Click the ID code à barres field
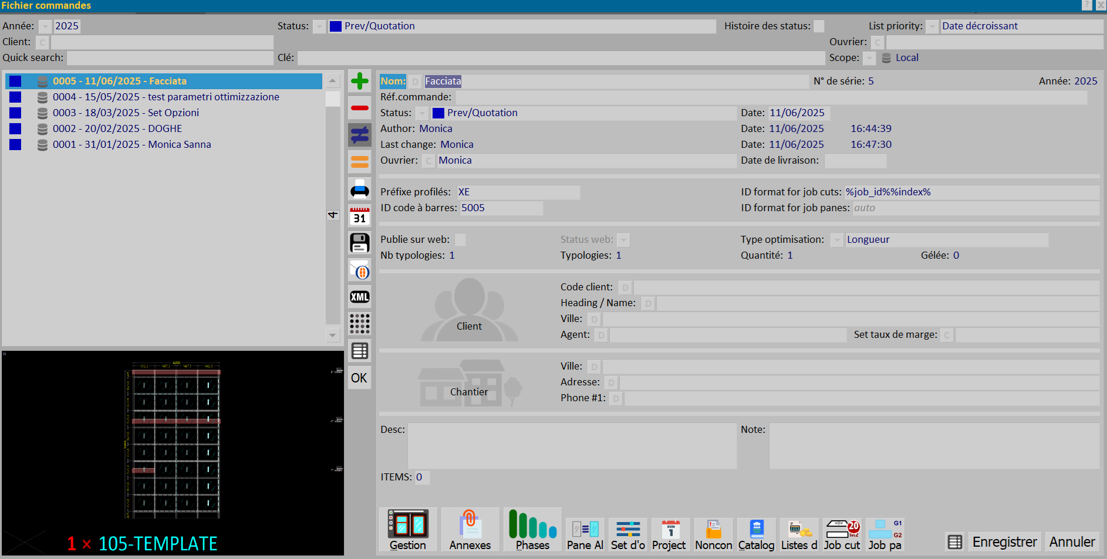Viewport: 1107px width, 559px height. tap(501, 208)
